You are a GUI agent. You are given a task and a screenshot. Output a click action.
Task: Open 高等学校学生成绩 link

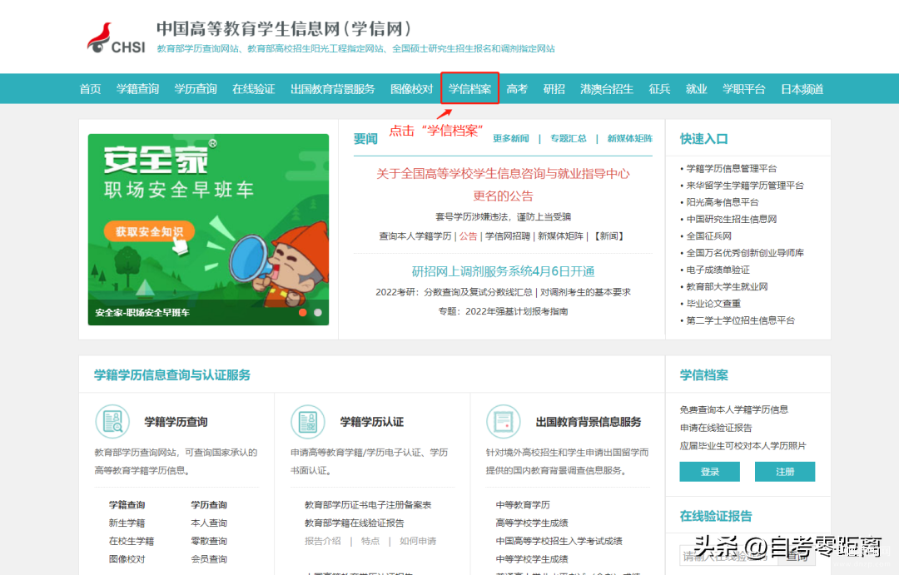click(x=532, y=523)
